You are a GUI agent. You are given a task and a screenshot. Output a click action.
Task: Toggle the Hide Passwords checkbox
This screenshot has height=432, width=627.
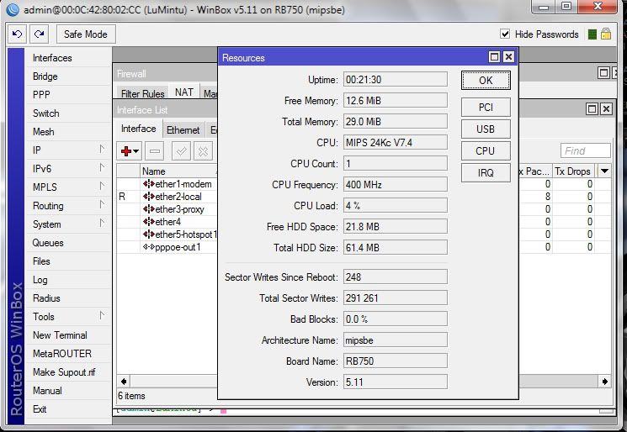point(505,34)
